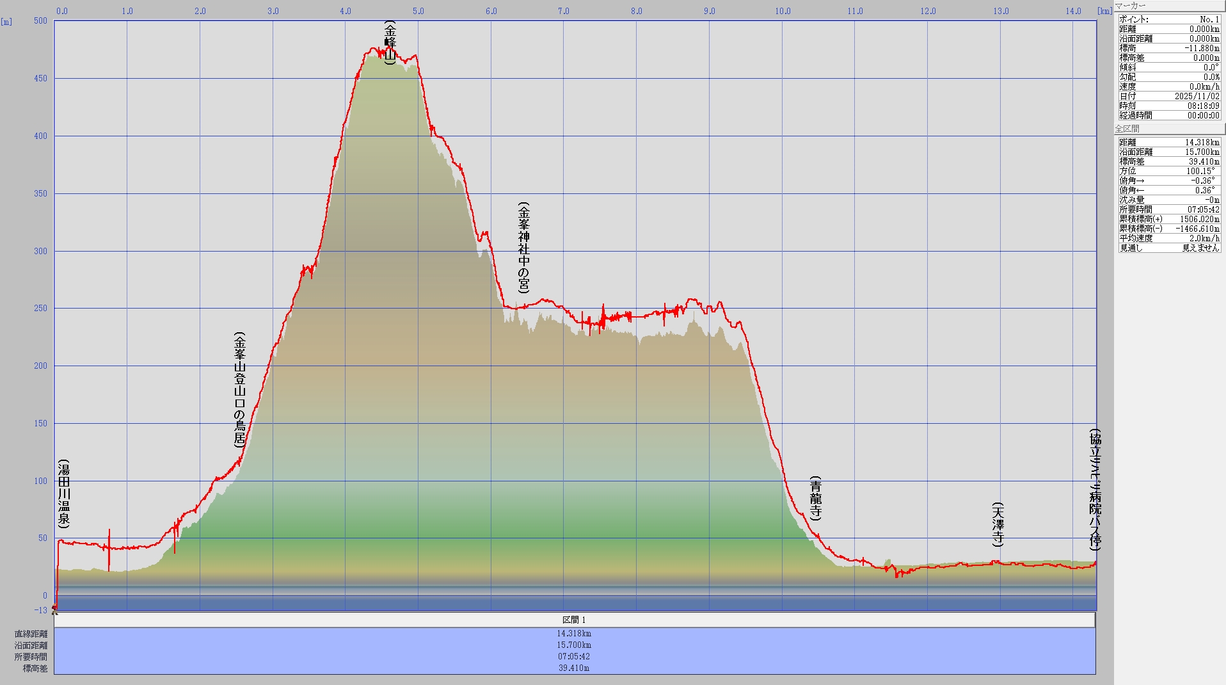This screenshot has width=1226, height=685.
Task: Click the 湯田川温泉 waypoint label
Action: point(64,493)
